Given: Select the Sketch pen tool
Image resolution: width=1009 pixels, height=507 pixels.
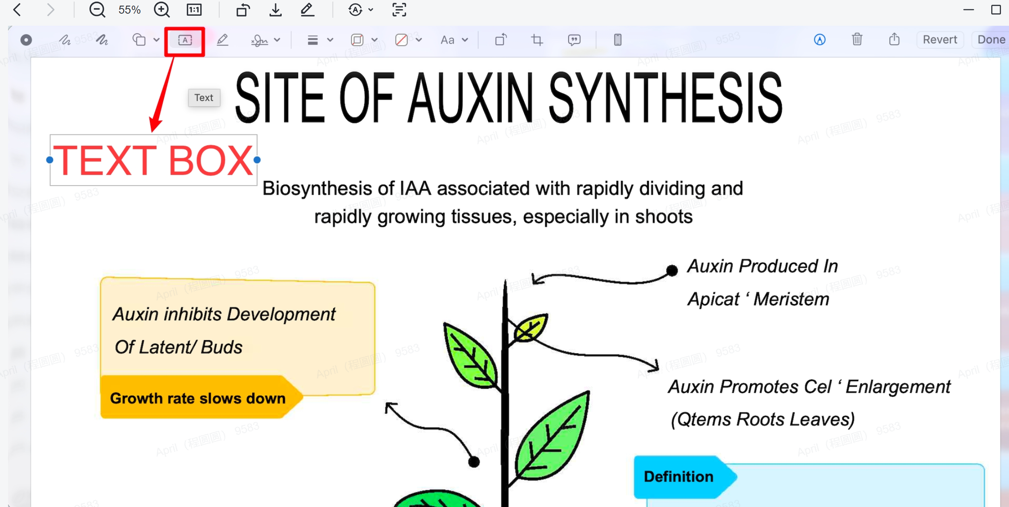Looking at the screenshot, I should [65, 40].
